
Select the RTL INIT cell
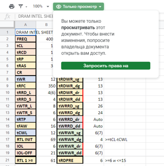click(x=25, y=139)
